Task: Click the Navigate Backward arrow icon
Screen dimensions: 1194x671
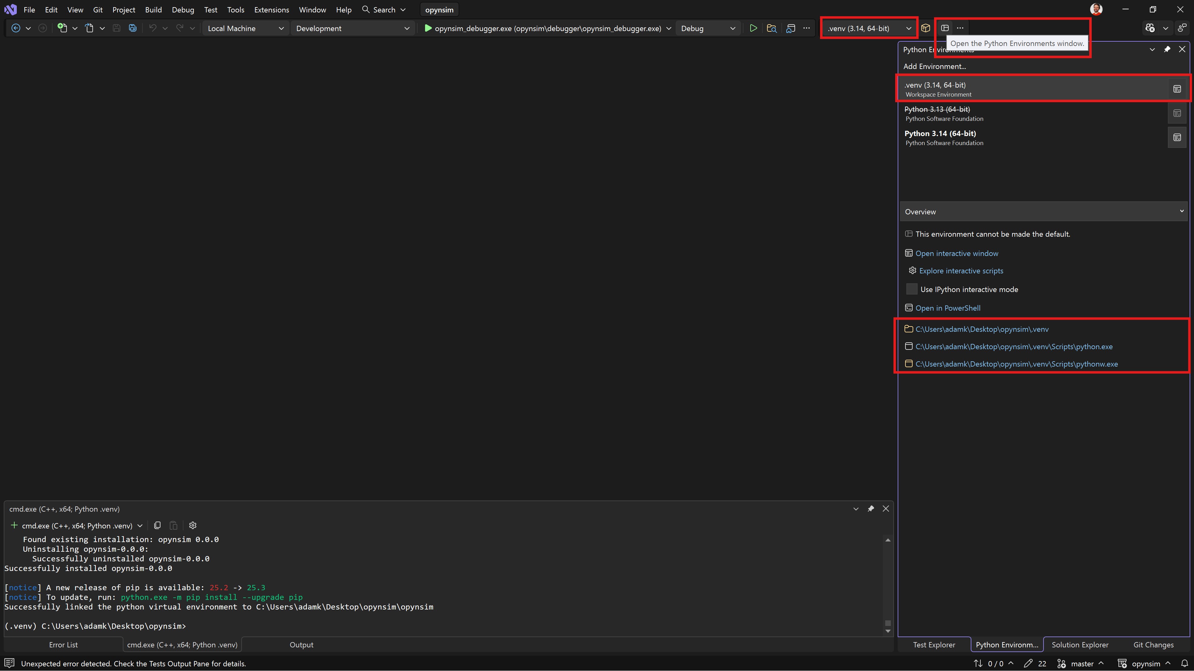Action: point(16,28)
